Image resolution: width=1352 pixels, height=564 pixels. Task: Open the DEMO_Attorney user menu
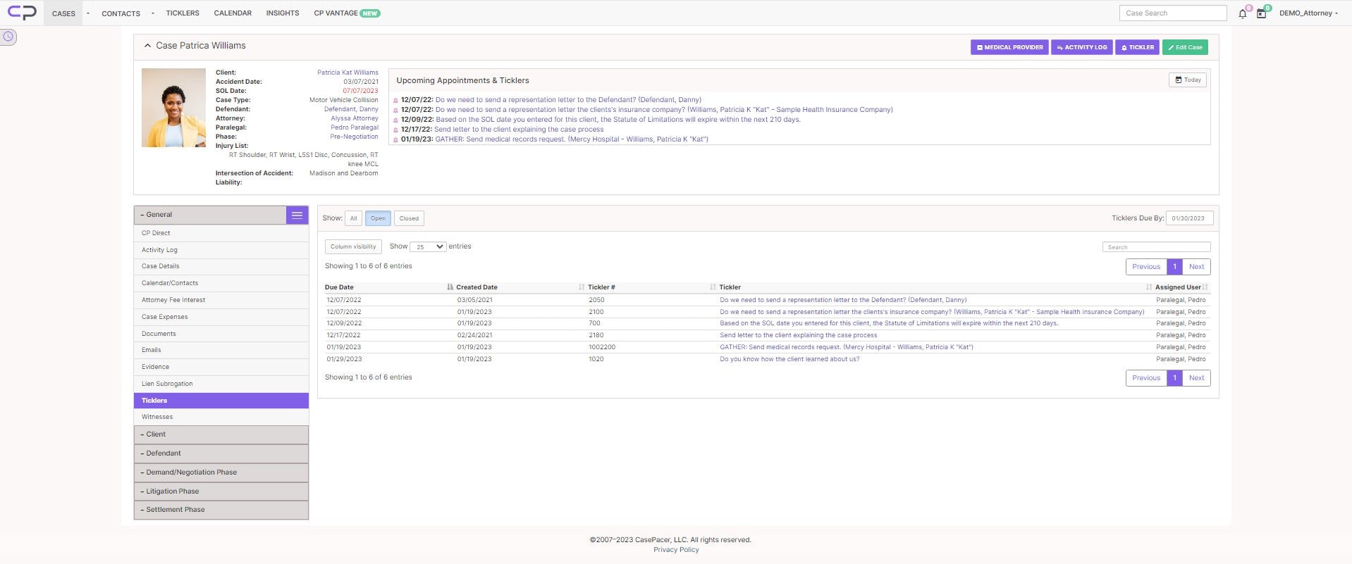[x=1308, y=13]
